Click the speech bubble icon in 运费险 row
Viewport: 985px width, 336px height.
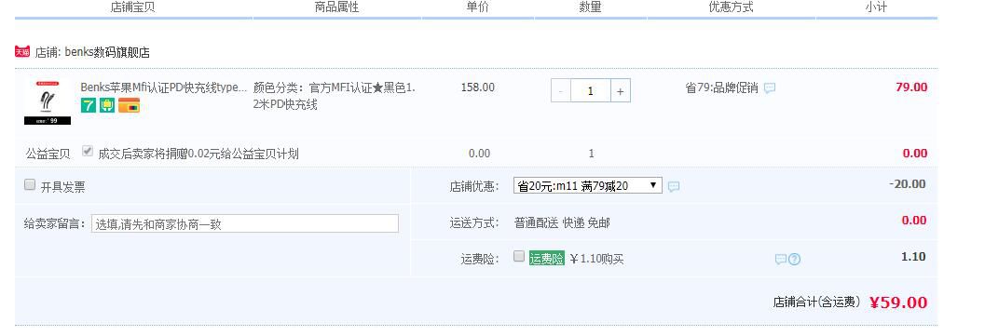781,260
